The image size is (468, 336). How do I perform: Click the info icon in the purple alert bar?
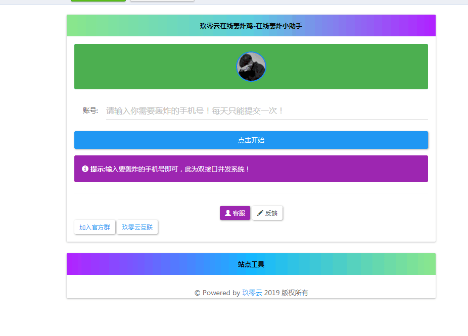pos(84,169)
